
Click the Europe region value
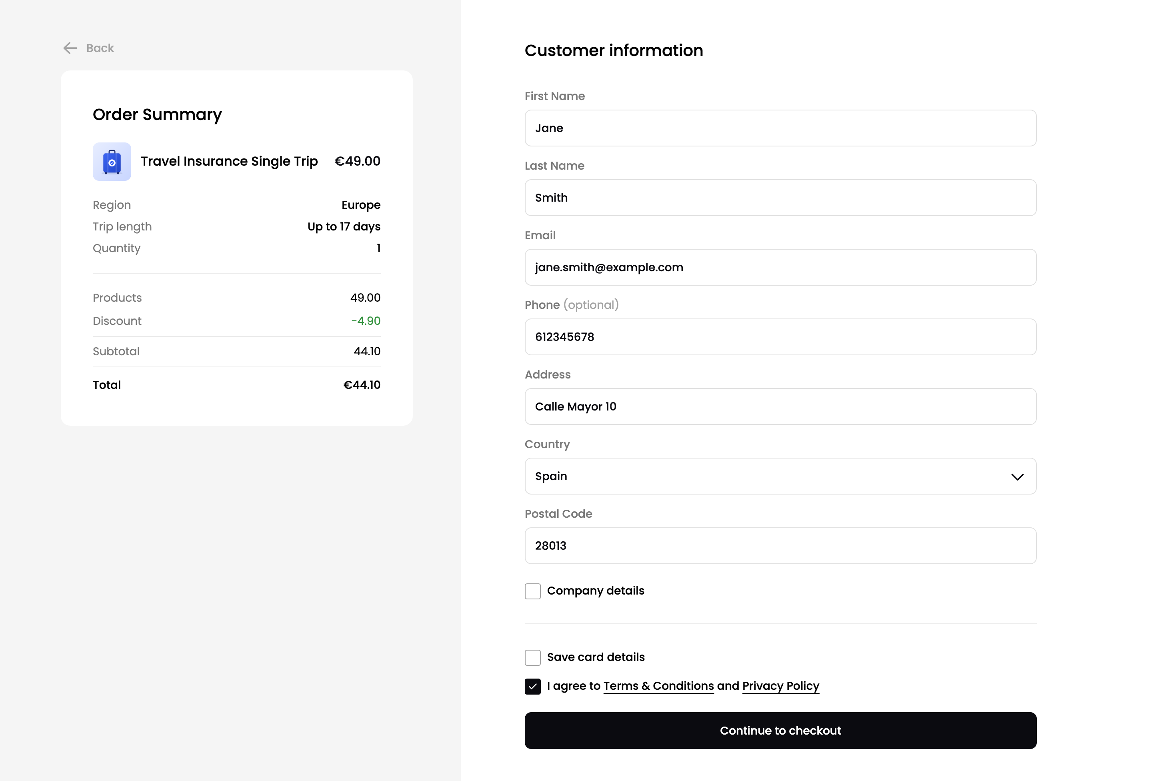[361, 205]
